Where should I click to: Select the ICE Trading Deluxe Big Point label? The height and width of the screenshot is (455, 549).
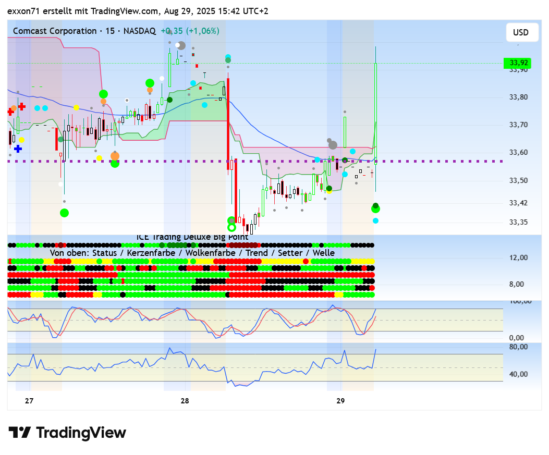[x=192, y=237]
